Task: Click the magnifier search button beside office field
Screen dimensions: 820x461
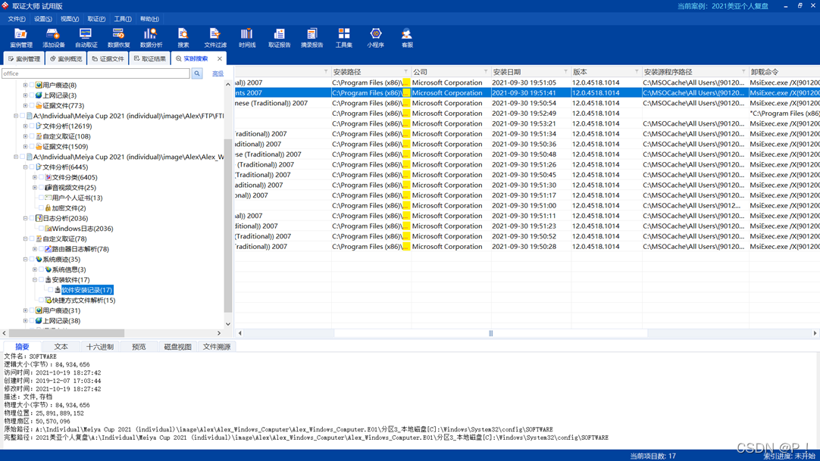Action: (197, 73)
